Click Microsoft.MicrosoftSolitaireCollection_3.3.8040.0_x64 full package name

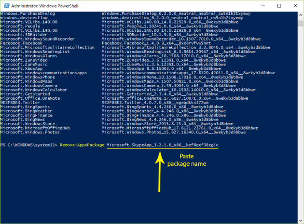[x=186, y=47]
